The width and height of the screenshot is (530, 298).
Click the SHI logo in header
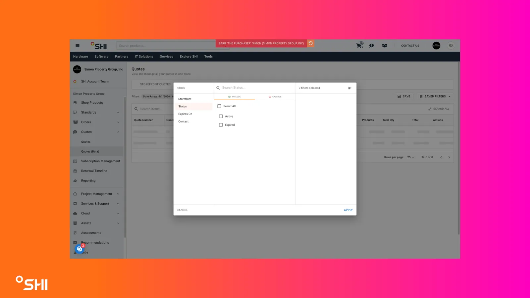pos(99,46)
